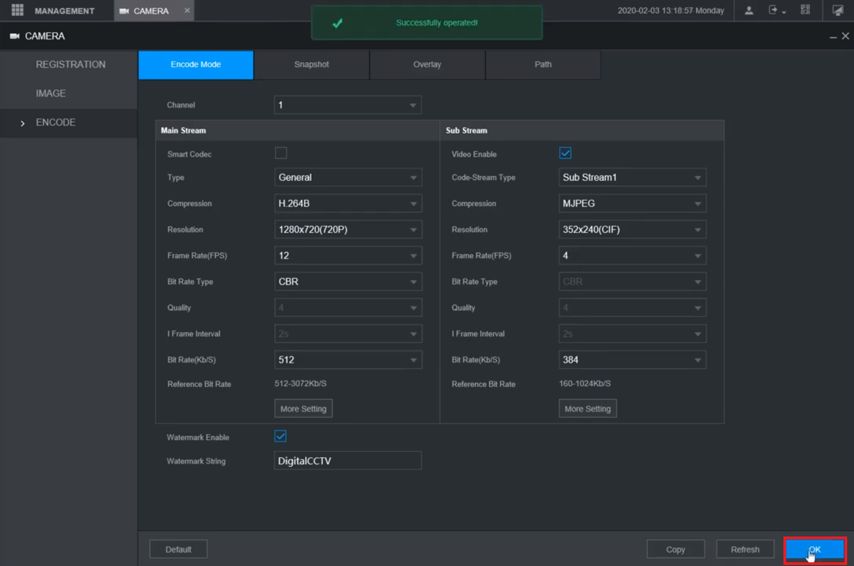Click the QR code icon
The width and height of the screenshot is (854, 566).
pos(805,11)
